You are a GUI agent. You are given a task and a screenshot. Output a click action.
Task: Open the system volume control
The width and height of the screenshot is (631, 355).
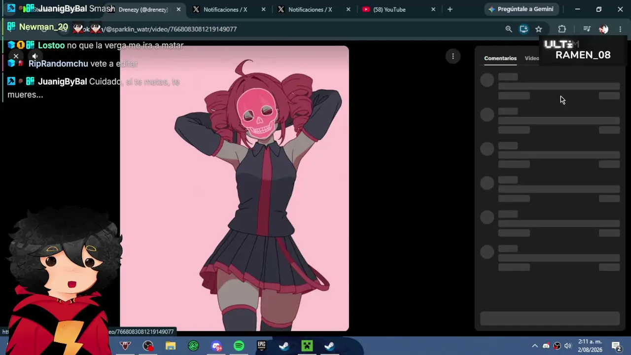tap(568, 346)
